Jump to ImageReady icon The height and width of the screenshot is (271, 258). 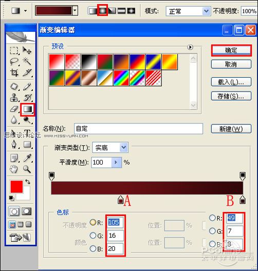tap(21, 238)
